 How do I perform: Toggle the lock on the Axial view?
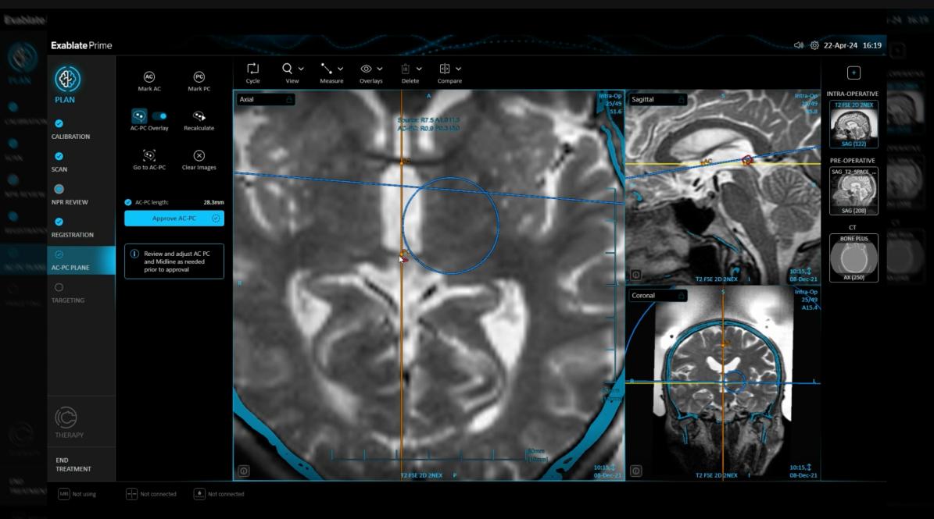tap(288, 100)
